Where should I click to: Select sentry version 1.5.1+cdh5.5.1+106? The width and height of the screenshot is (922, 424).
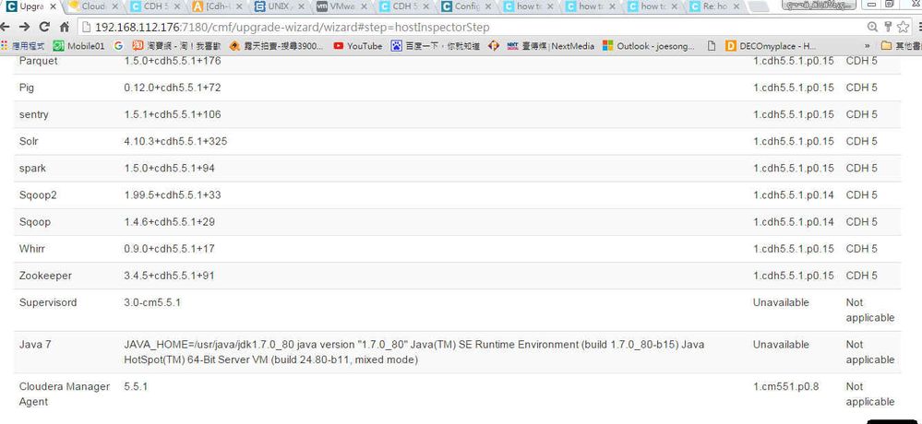coord(173,114)
